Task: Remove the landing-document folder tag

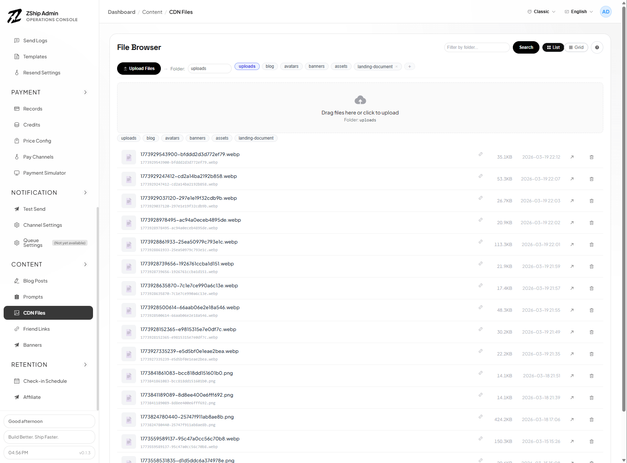Action: [396, 67]
